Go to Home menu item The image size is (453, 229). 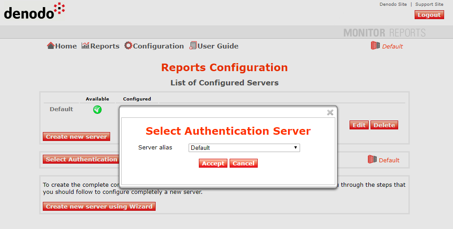click(66, 46)
